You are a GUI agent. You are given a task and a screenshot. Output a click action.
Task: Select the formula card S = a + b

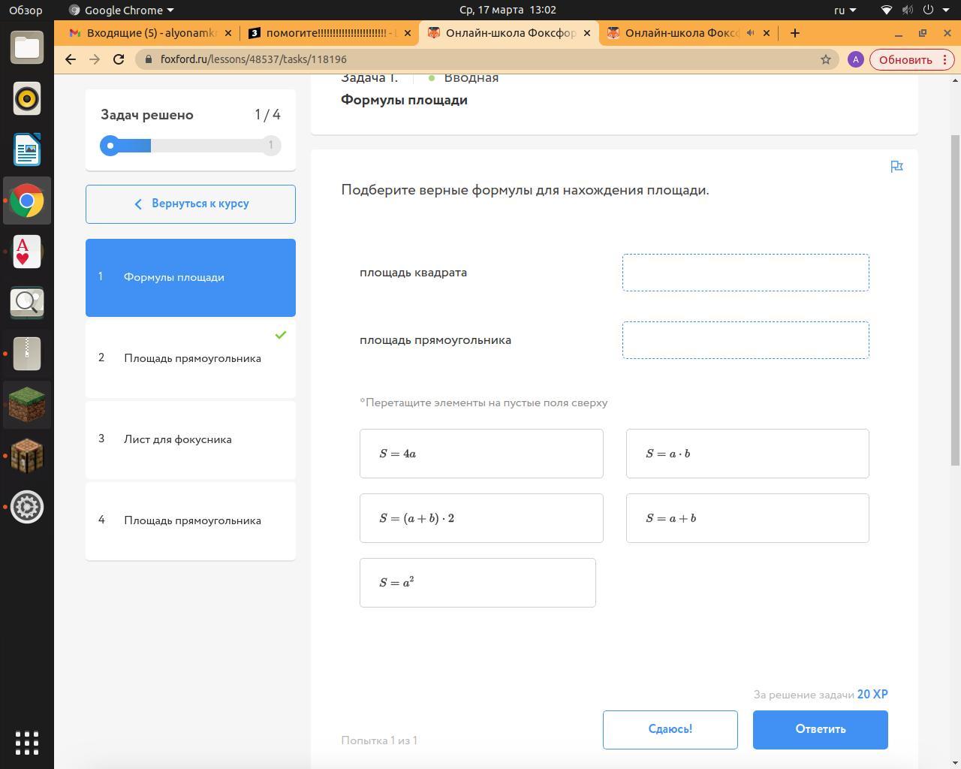(x=748, y=518)
